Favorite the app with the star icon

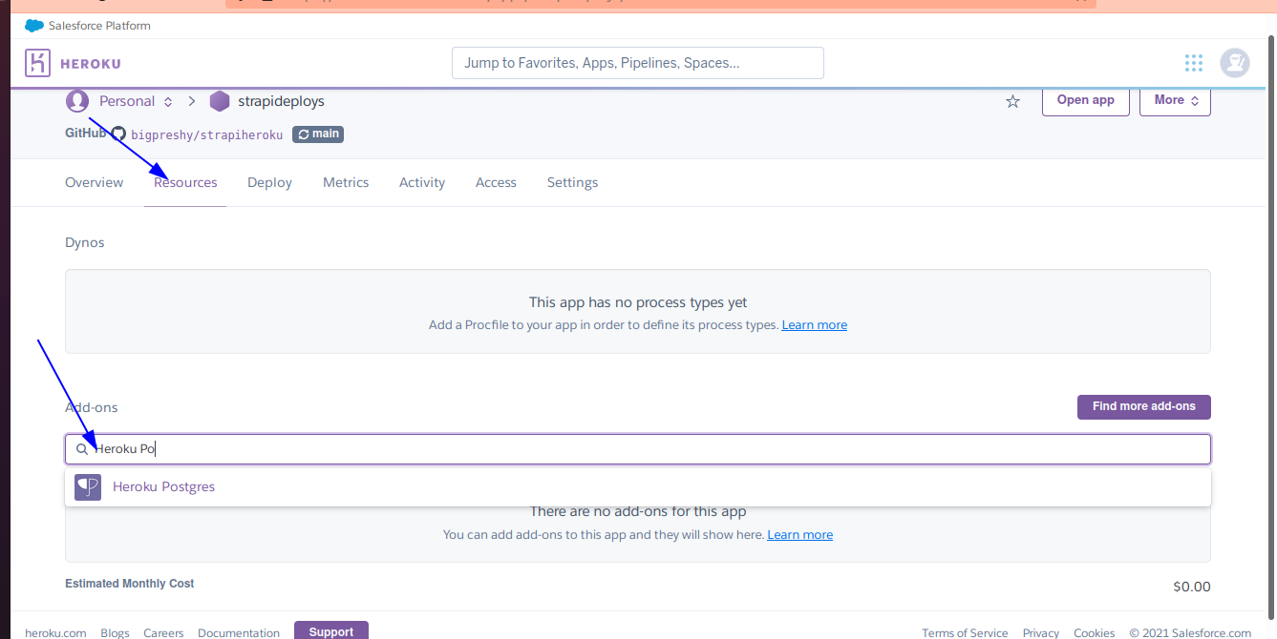[x=1012, y=101]
